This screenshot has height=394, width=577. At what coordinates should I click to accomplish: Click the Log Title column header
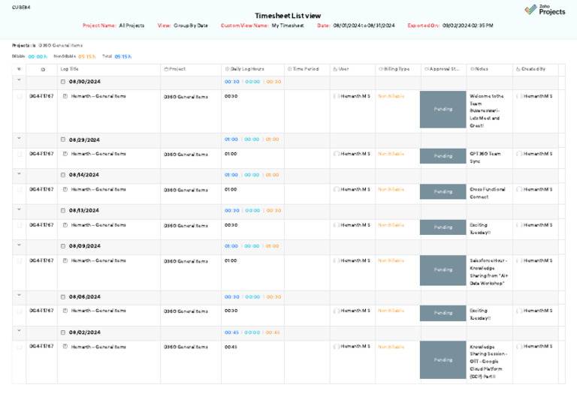coord(69,69)
